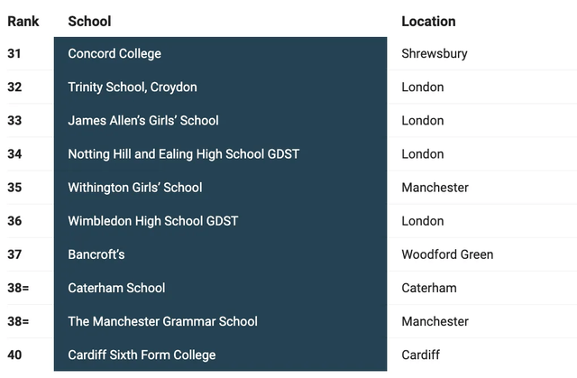Click the rank 35 cell
This screenshot has height=378, width=577.
(14, 188)
